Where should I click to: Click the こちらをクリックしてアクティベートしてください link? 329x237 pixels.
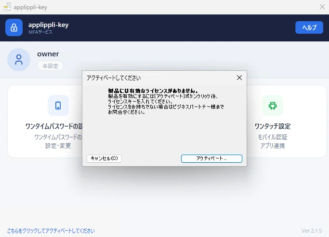pos(51,231)
